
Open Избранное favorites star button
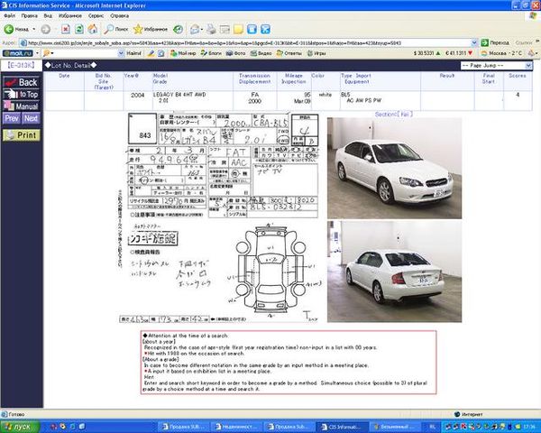point(150,30)
